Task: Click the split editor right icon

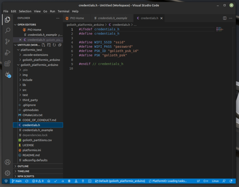Action: pos(225,18)
